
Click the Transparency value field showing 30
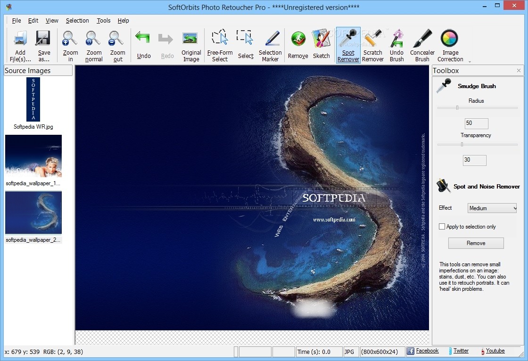point(474,160)
